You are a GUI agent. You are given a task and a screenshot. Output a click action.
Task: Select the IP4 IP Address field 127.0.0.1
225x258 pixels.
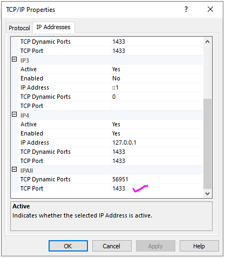coord(156,142)
